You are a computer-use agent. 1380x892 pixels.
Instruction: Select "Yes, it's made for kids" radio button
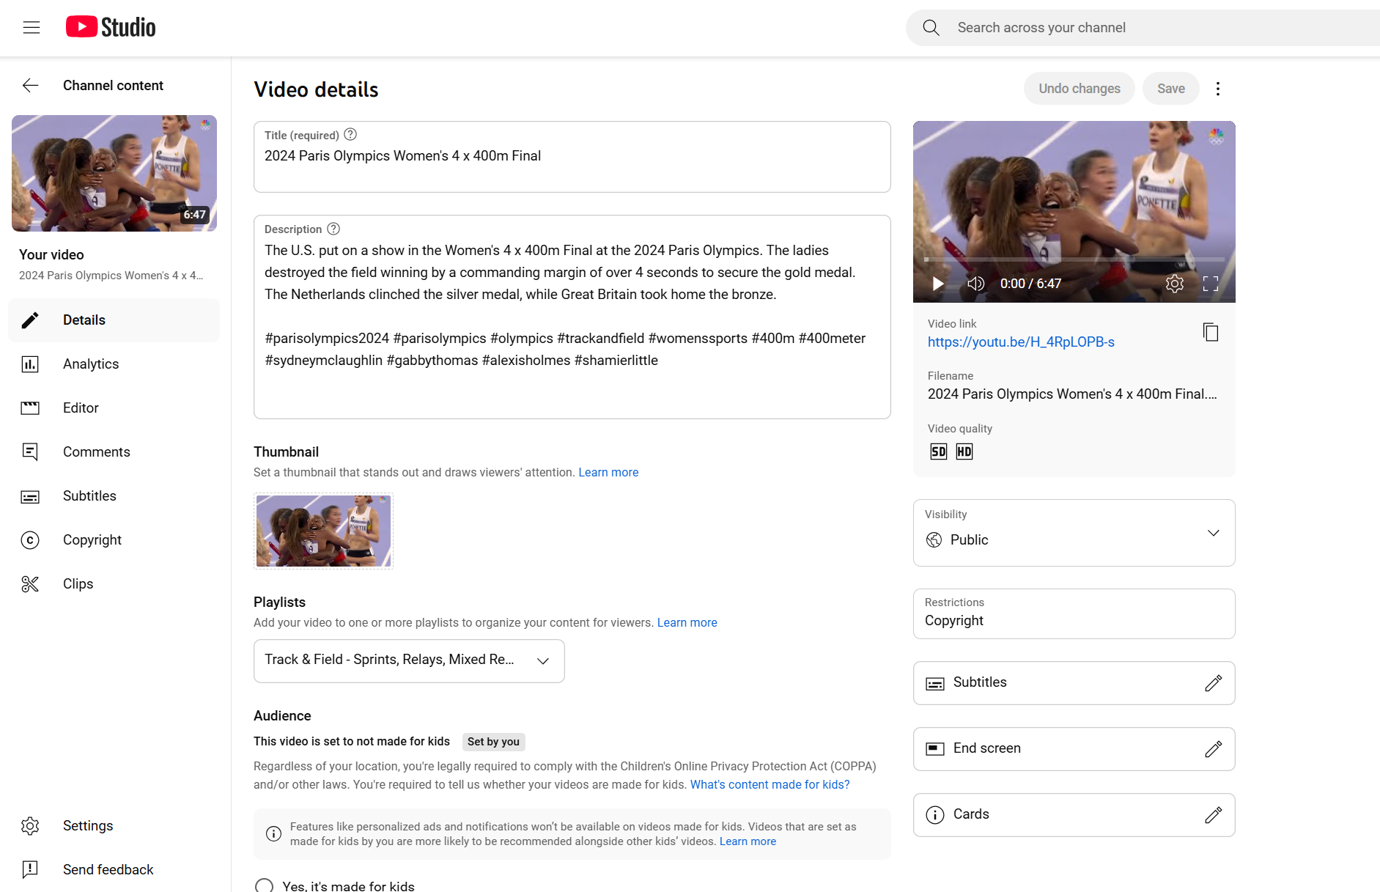[x=265, y=885]
